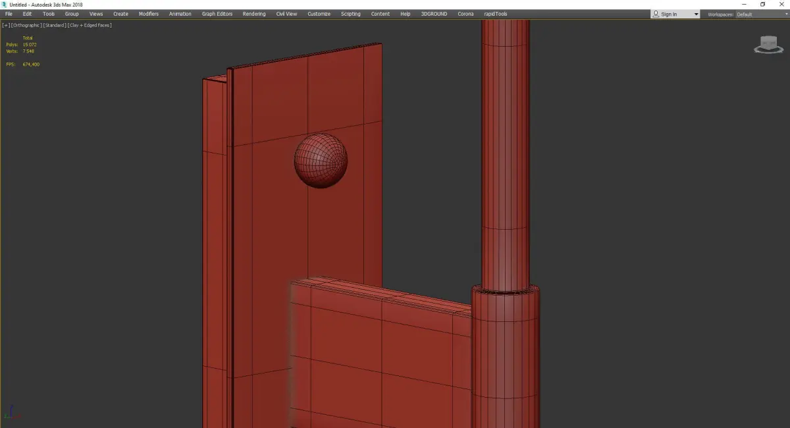Open the rapidTools menu
The height and width of the screenshot is (428, 790).
click(496, 14)
